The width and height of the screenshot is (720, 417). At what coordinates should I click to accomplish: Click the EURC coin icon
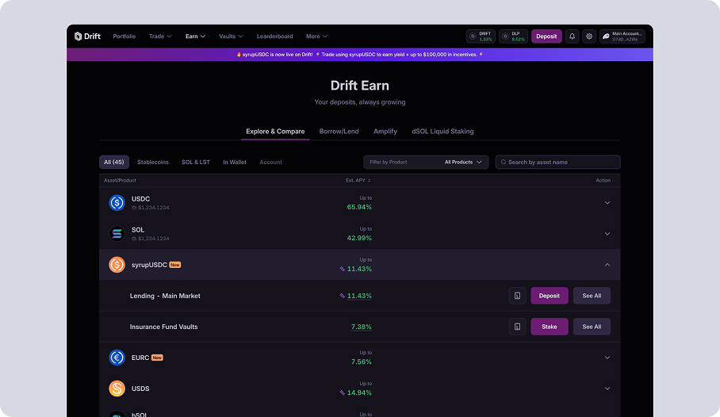(x=117, y=358)
